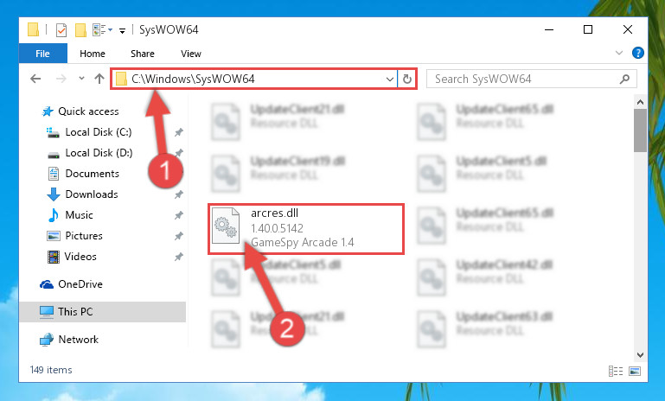Screen dimensions: 665x401
Task: Switch to the View tab
Action: (191, 54)
